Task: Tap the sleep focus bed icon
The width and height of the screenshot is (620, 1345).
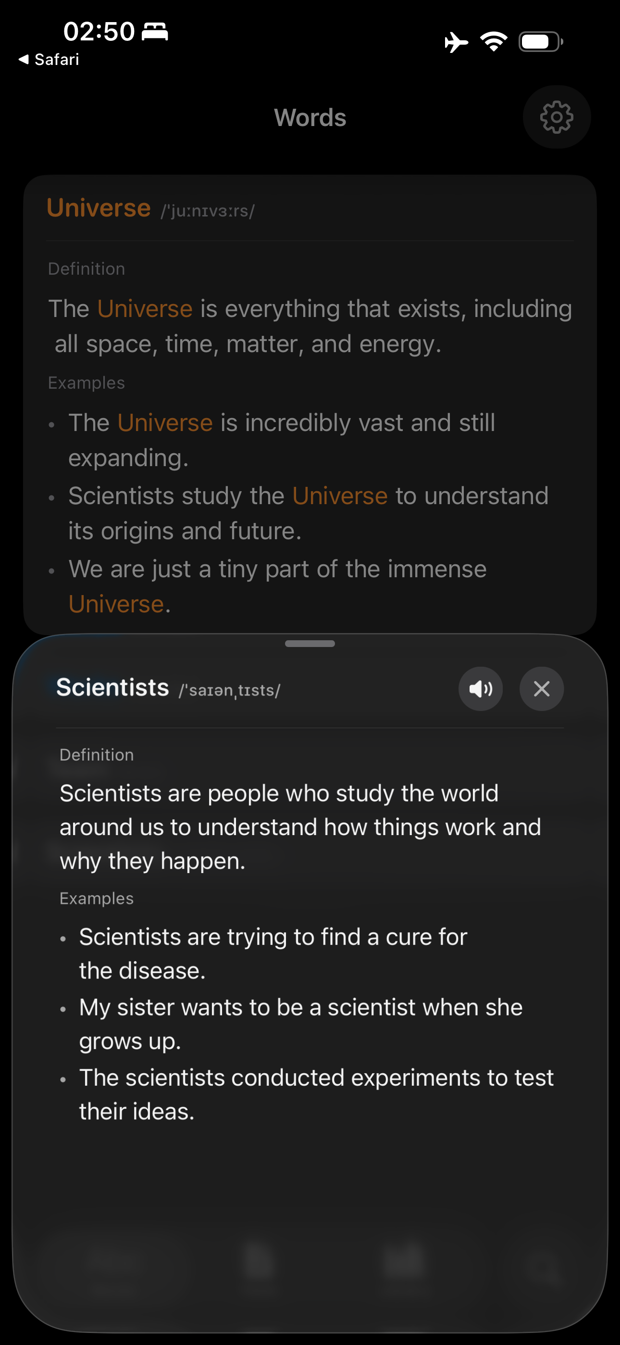Action: click(155, 31)
